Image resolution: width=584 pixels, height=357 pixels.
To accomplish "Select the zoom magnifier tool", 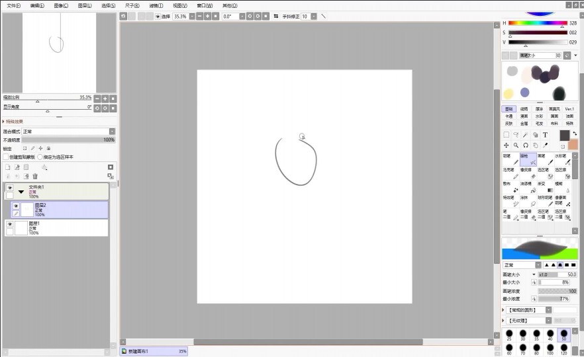I will pos(516,145).
